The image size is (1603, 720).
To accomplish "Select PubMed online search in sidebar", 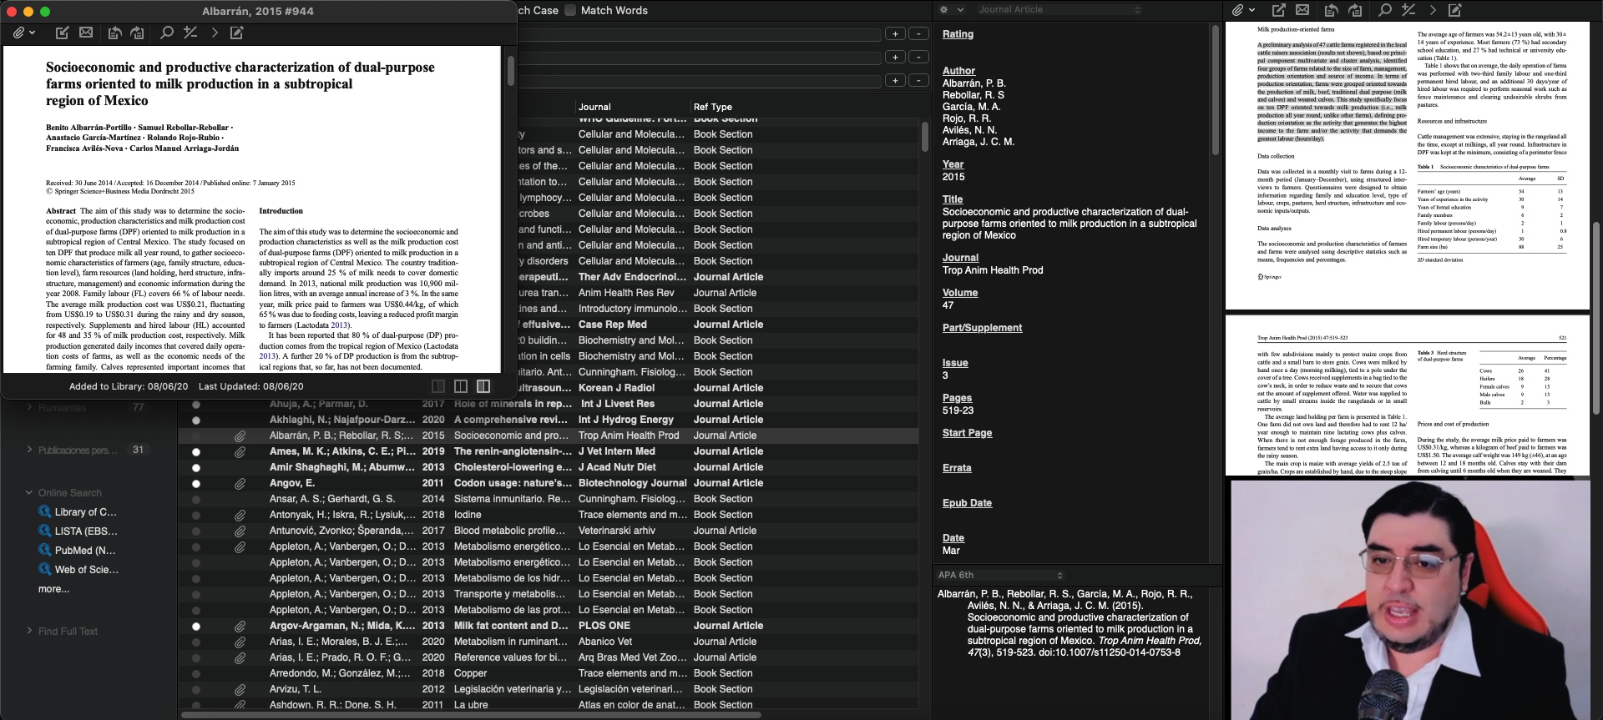I will click(84, 551).
